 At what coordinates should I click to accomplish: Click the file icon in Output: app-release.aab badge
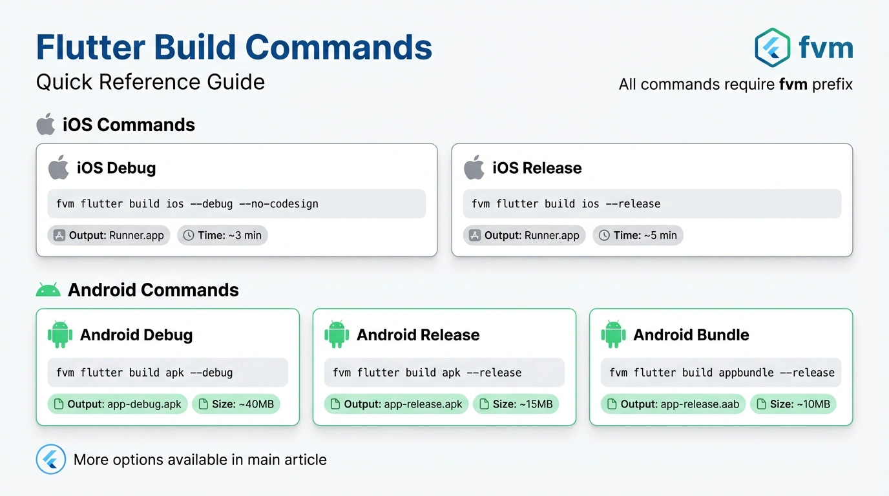click(x=612, y=404)
